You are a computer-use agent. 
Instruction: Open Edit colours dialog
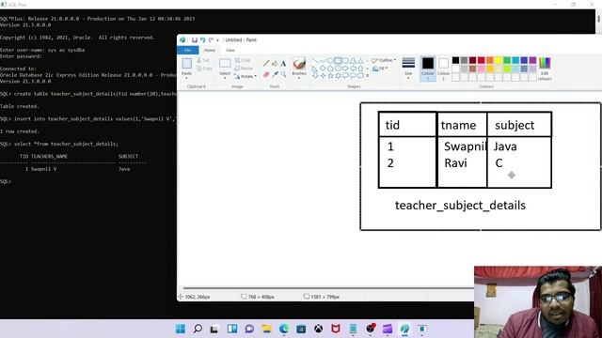(545, 69)
